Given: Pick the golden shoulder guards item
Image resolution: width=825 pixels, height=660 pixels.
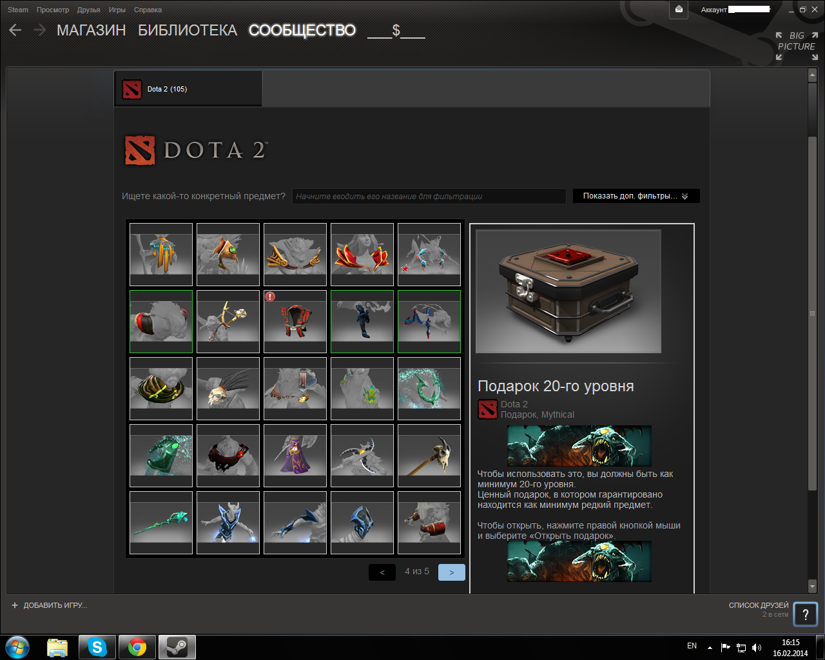Looking at the screenshot, I should 295,255.
